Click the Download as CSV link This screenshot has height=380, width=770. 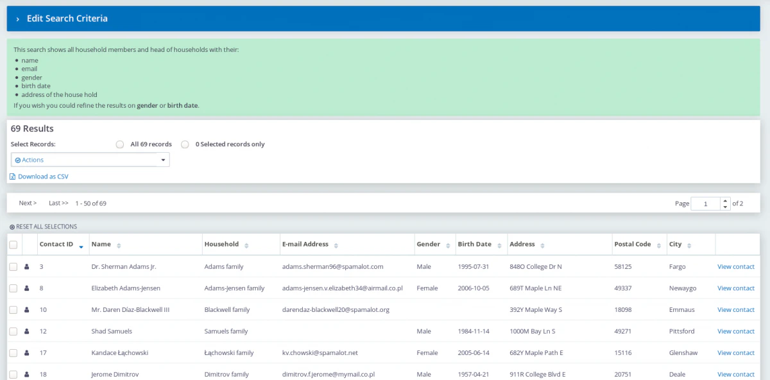click(x=43, y=177)
